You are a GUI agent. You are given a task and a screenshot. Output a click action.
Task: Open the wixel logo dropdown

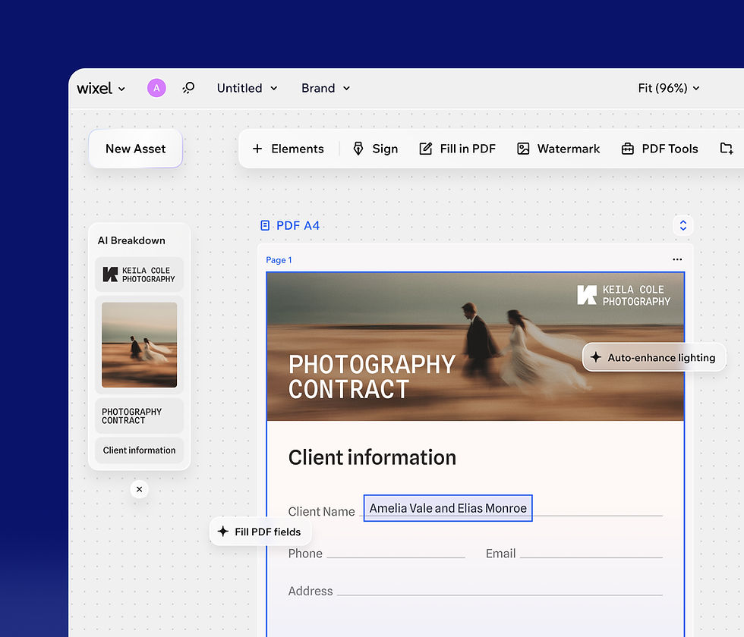pyautogui.click(x=101, y=87)
